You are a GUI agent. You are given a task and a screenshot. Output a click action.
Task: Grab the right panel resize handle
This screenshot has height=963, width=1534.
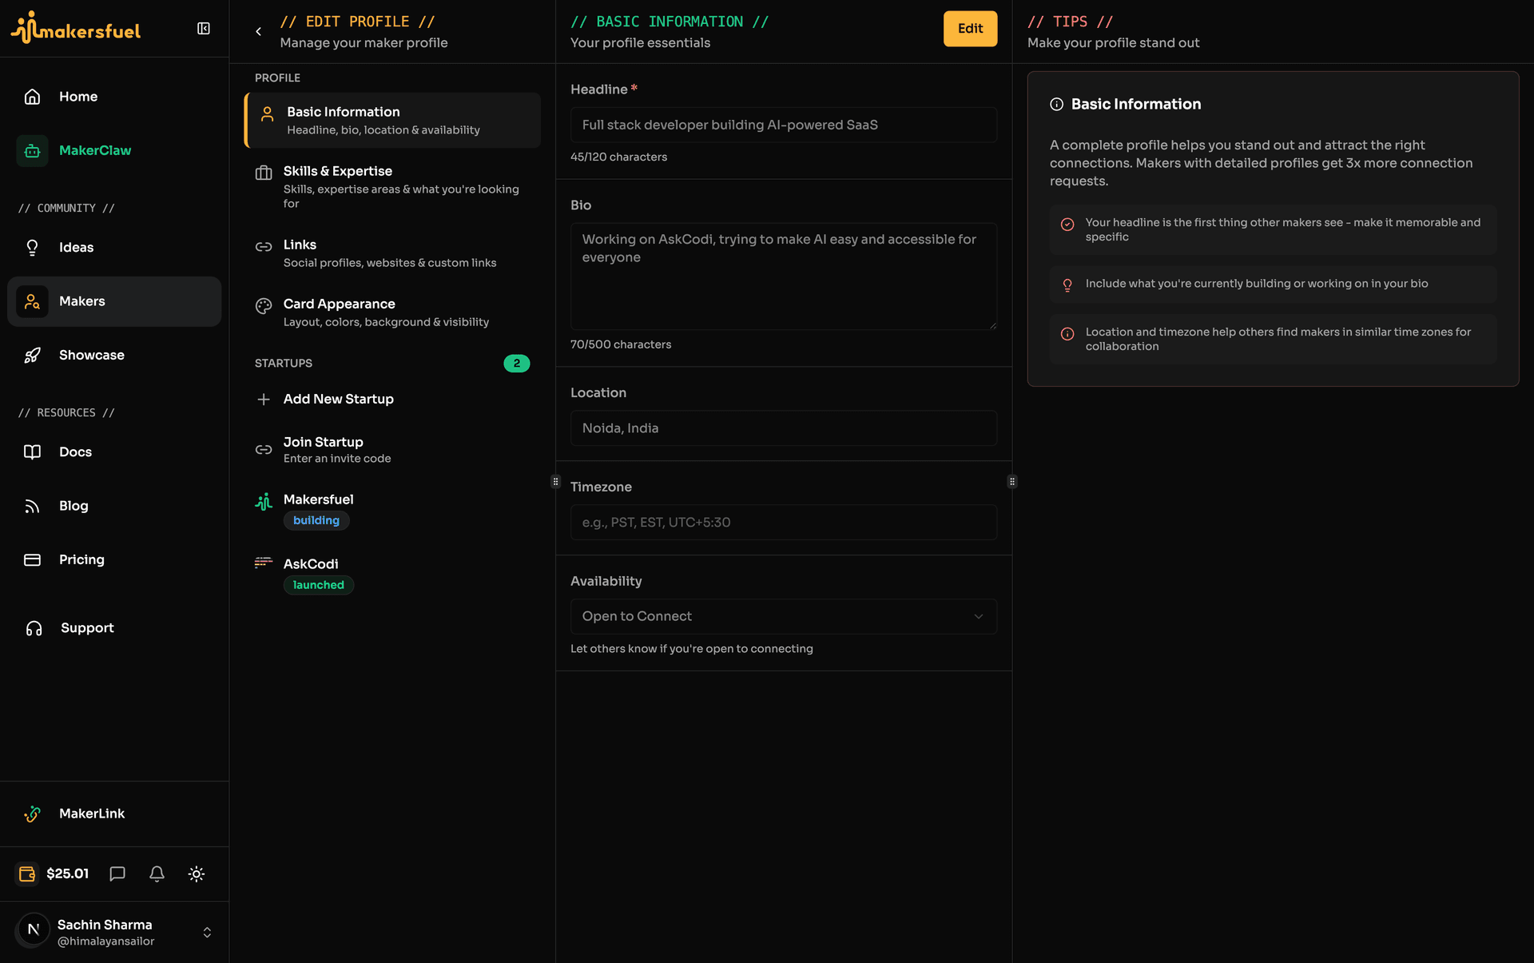[1012, 482]
